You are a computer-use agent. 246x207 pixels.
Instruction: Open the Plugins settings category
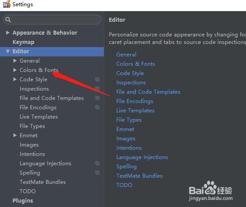(23, 201)
